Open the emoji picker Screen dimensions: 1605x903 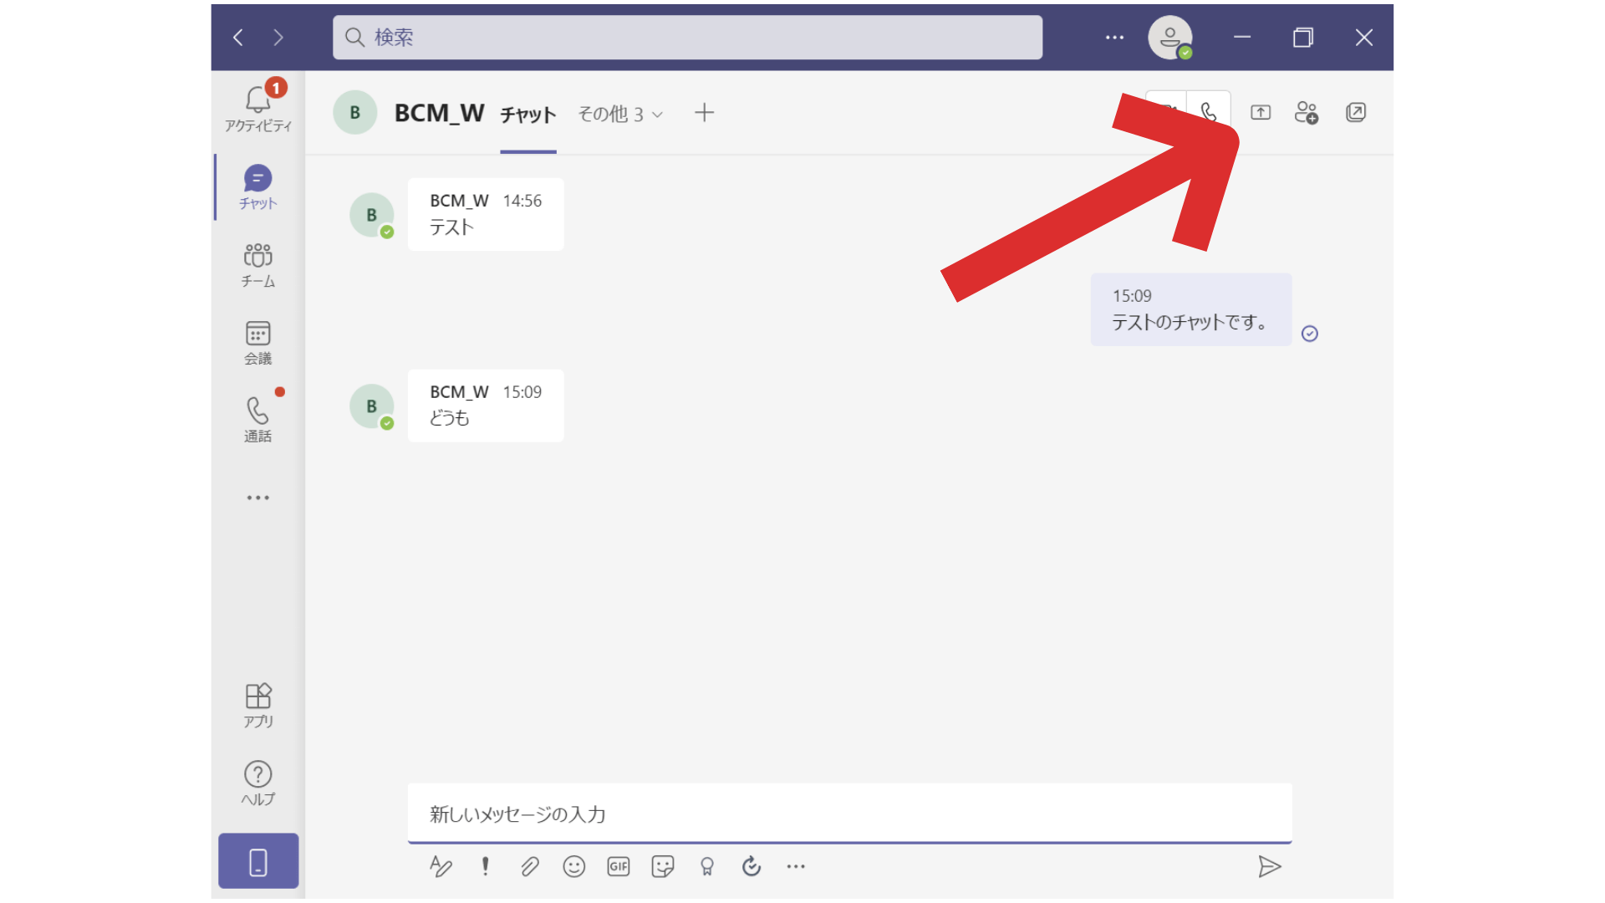click(574, 867)
